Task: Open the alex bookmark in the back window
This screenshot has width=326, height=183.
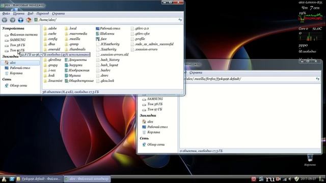Action: point(148,122)
